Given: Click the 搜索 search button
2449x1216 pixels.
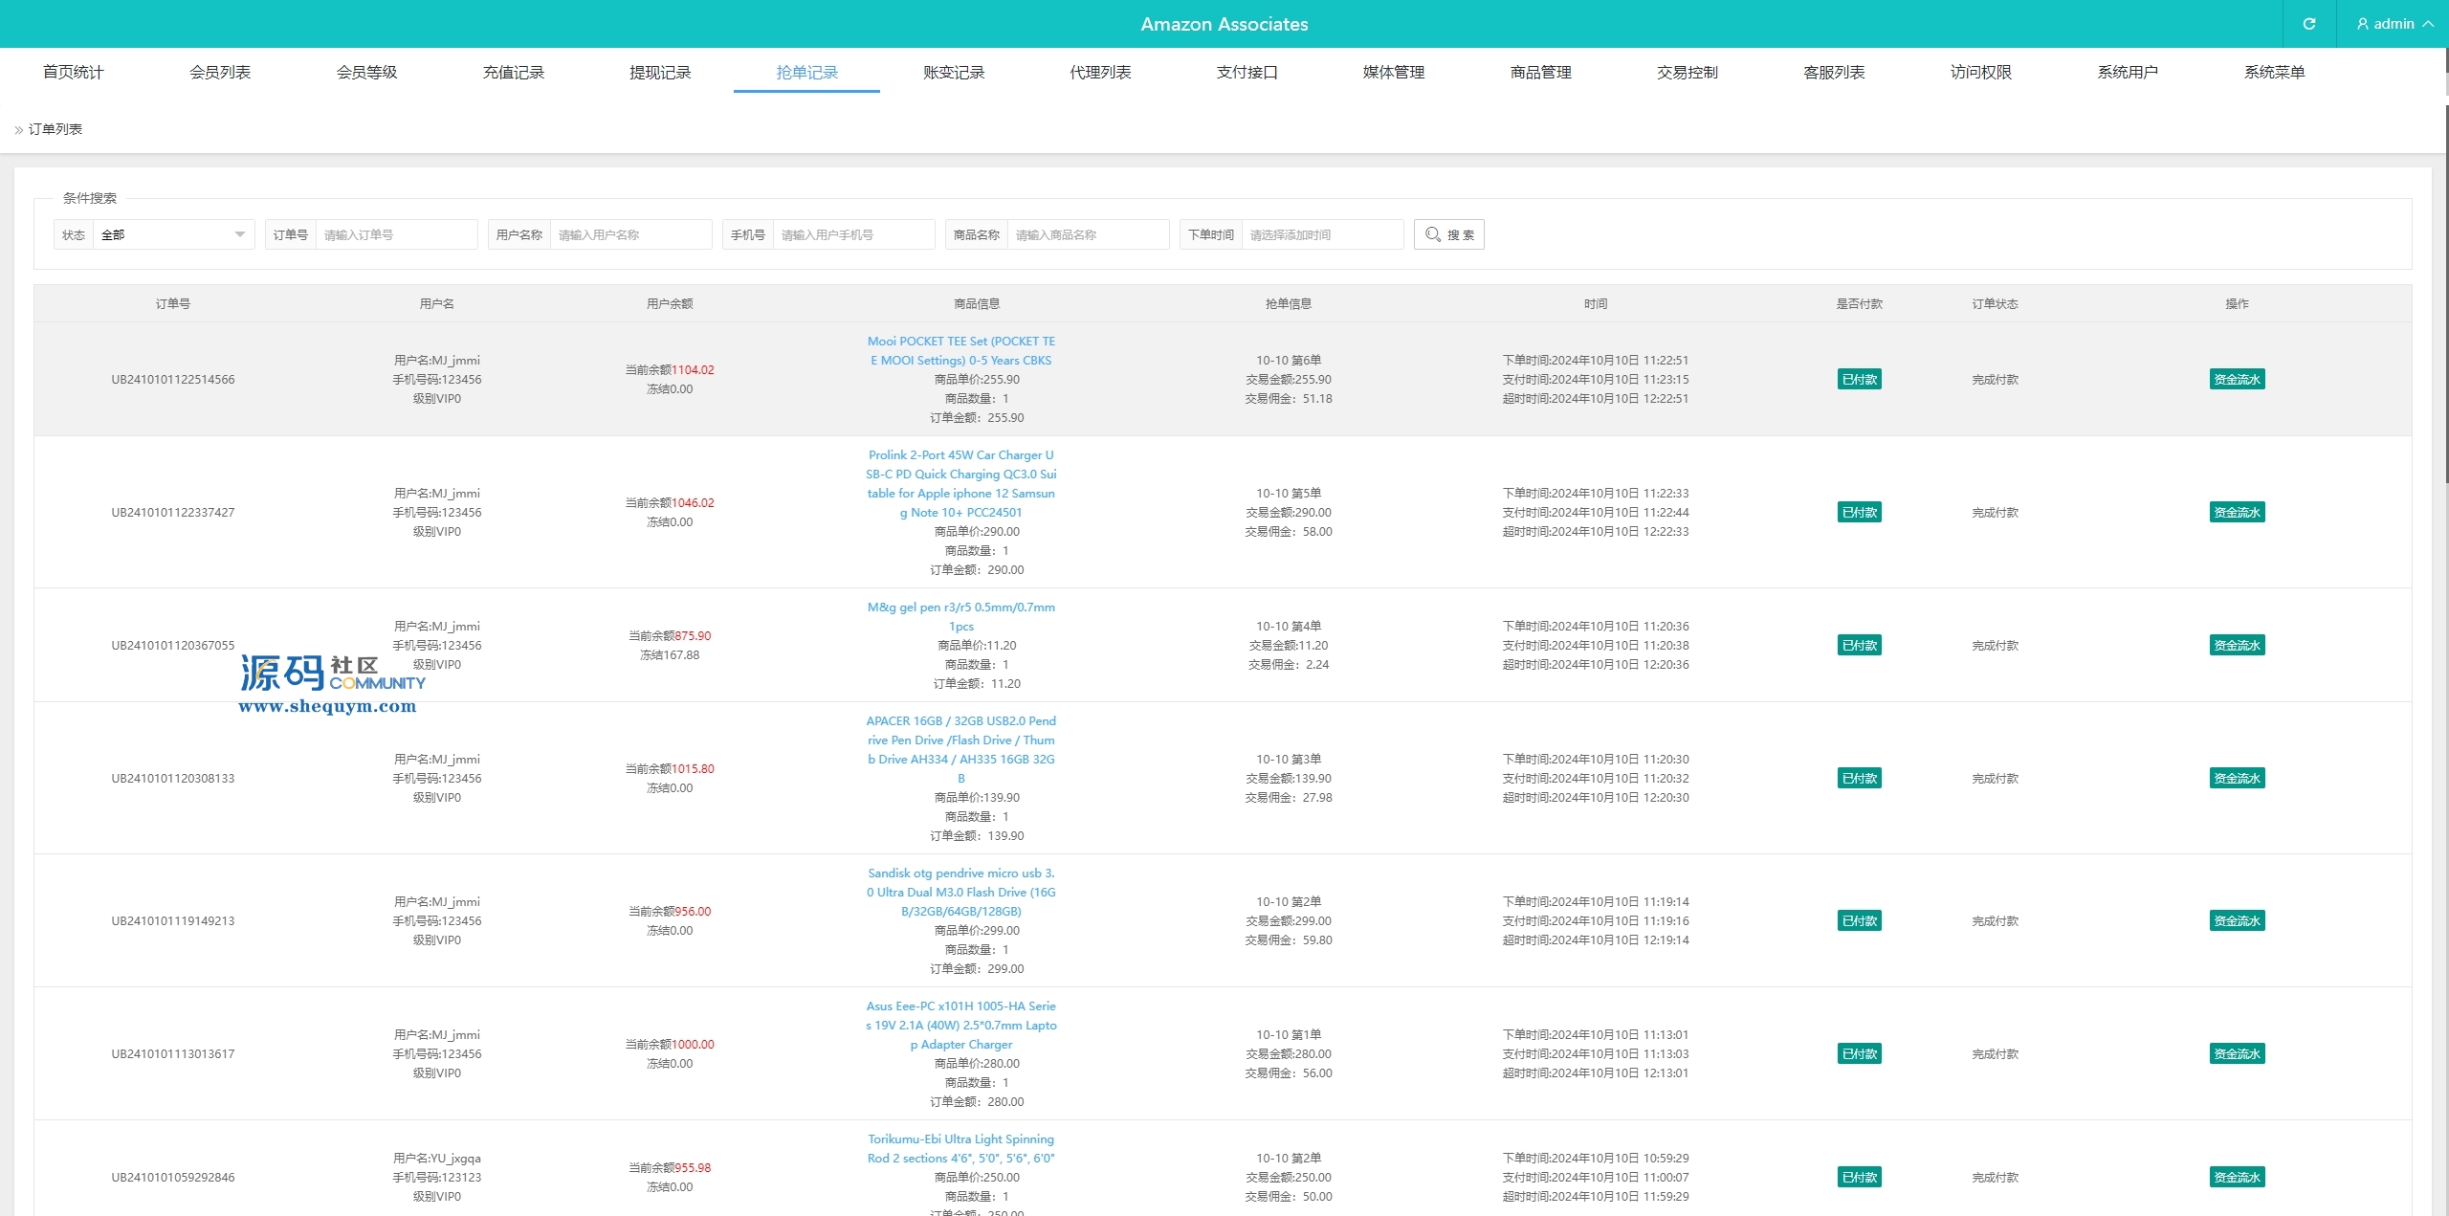Looking at the screenshot, I should (x=1448, y=234).
